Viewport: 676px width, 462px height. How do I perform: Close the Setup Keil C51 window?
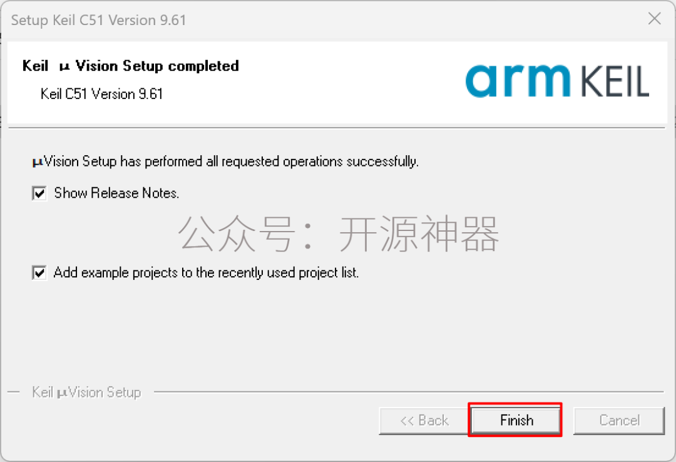(x=655, y=19)
